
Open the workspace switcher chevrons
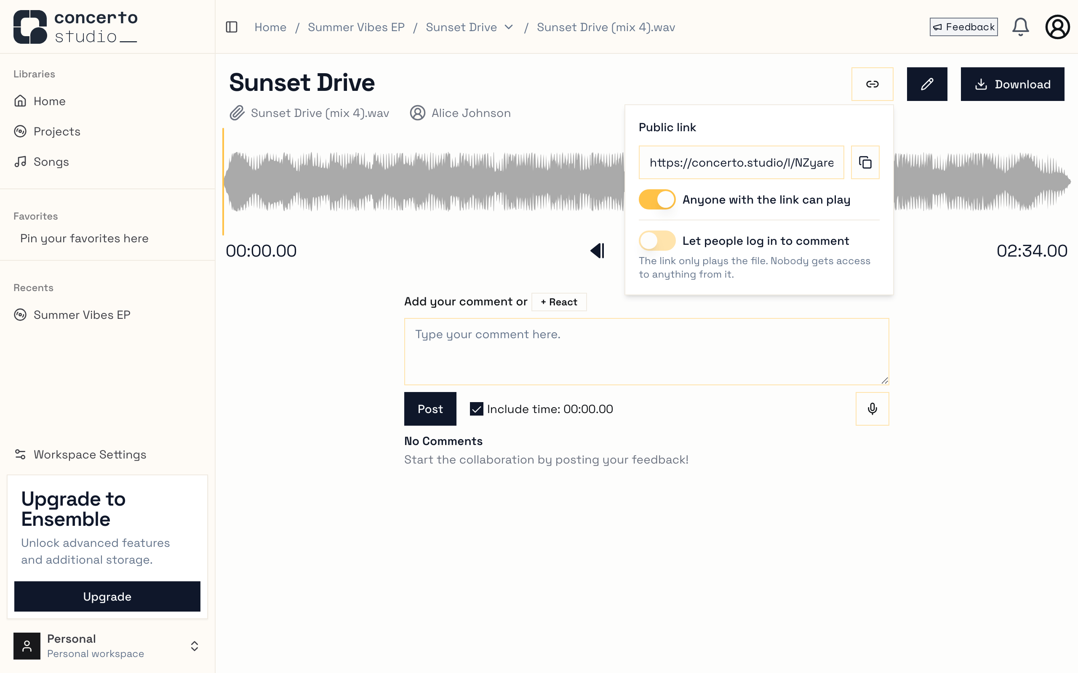pyautogui.click(x=194, y=646)
